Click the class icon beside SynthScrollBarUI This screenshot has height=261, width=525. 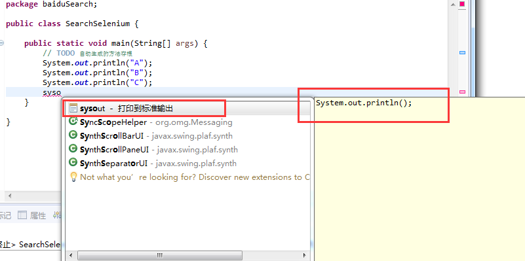click(x=73, y=135)
